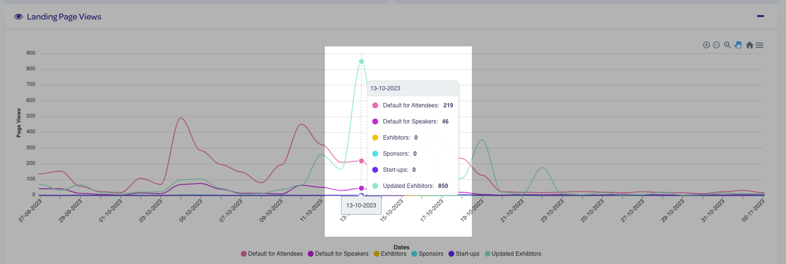Click the 13-10-2023 x-axis tooltip label
The width and height of the screenshot is (786, 264).
[361, 205]
